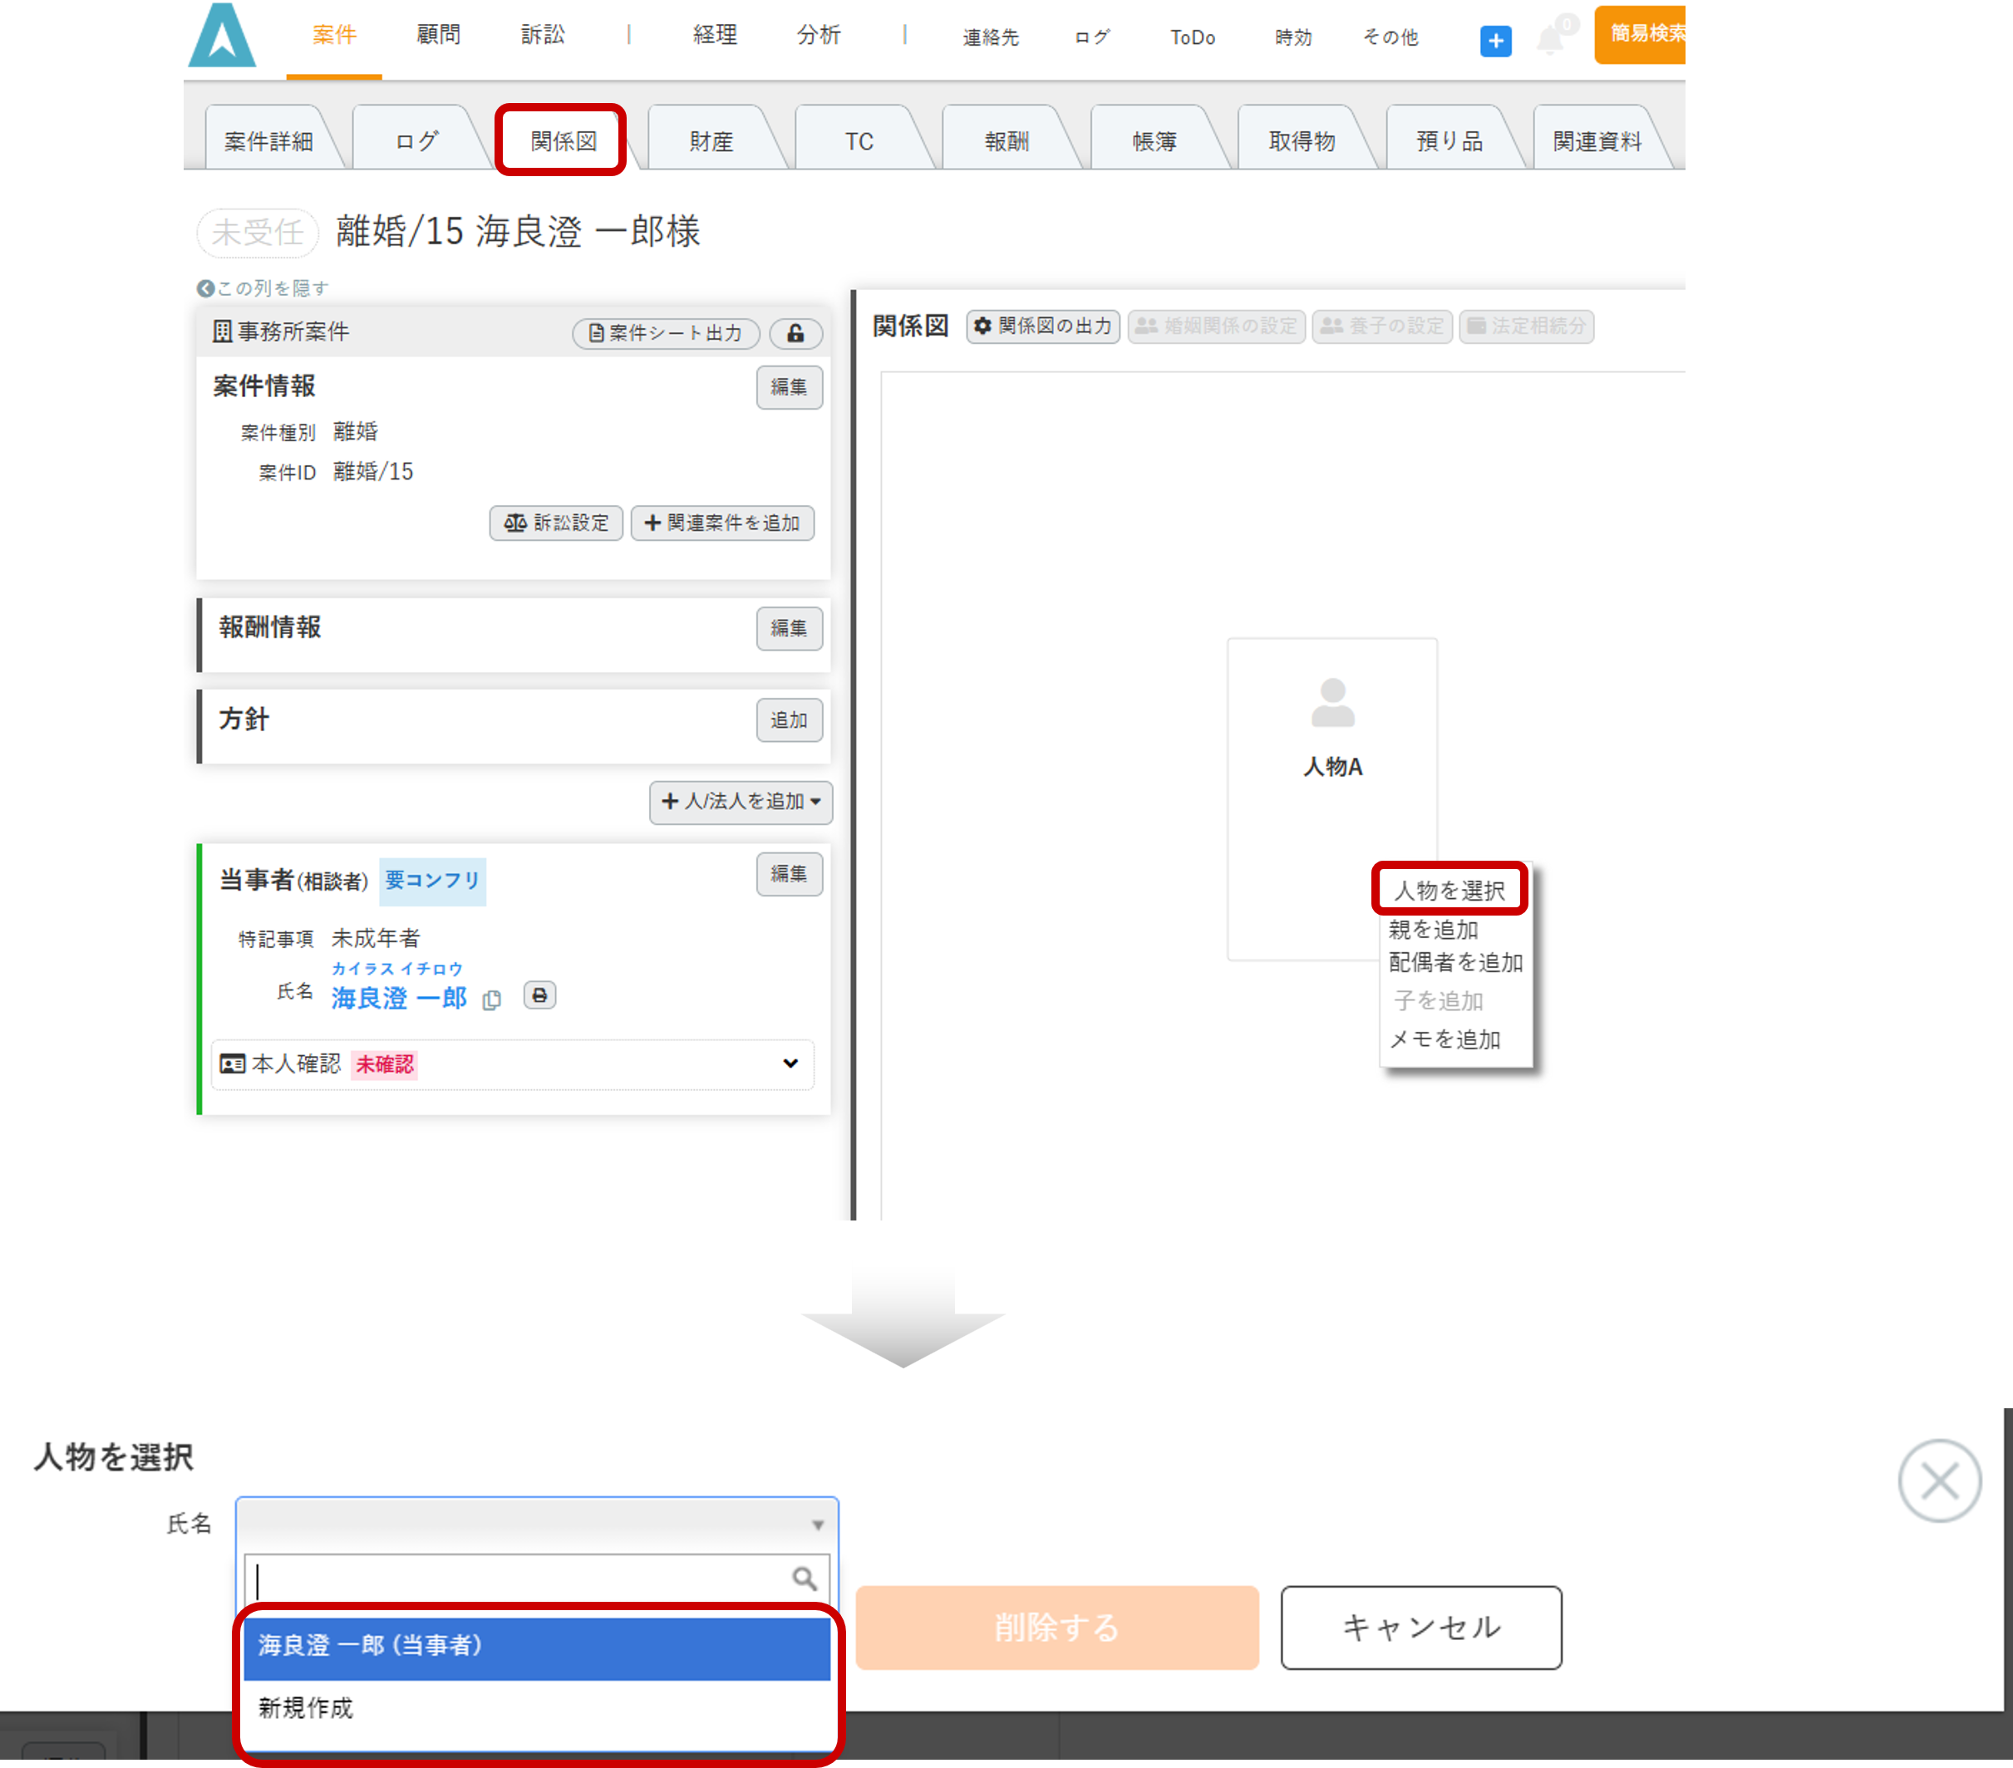Choose 親を追加 in context menu

click(x=1434, y=930)
